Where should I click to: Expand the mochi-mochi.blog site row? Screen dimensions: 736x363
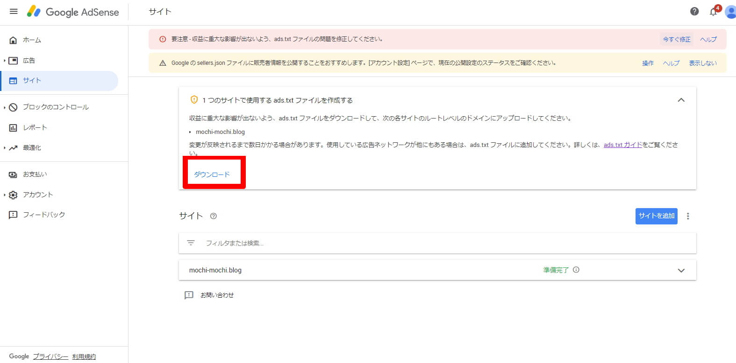click(681, 271)
